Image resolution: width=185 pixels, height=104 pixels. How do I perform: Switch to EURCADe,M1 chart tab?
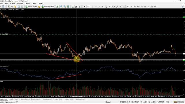click(x=80, y=99)
